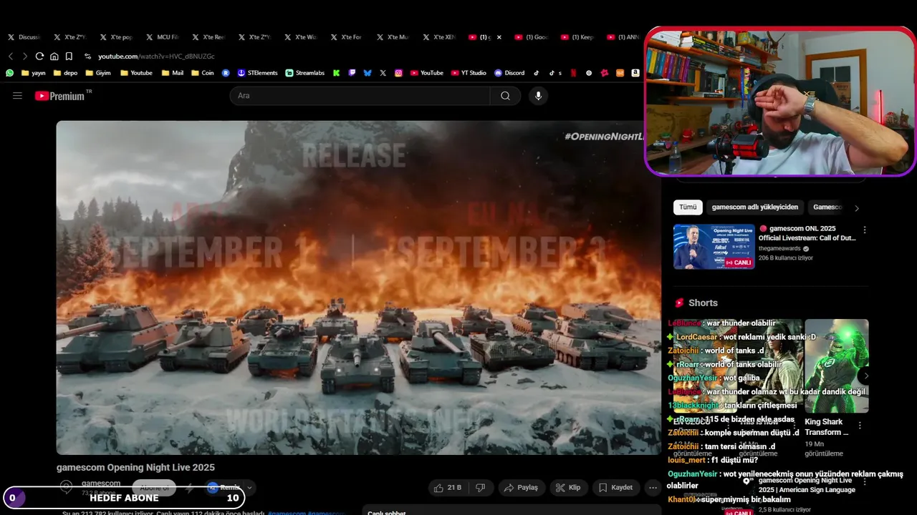The width and height of the screenshot is (917, 515).
Task: Open the Coin bookmarks folder
Action: tap(203, 73)
